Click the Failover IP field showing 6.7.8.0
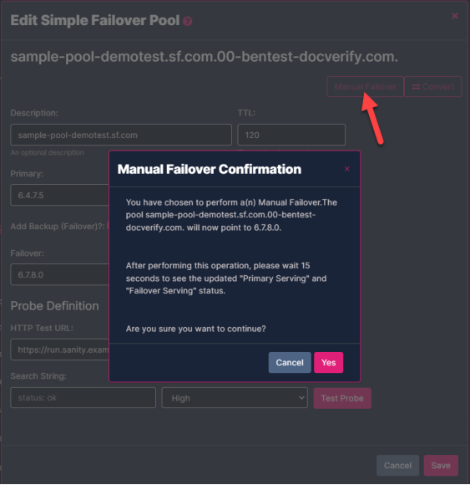Viewport: 470px width, 485px height. pos(59,274)
